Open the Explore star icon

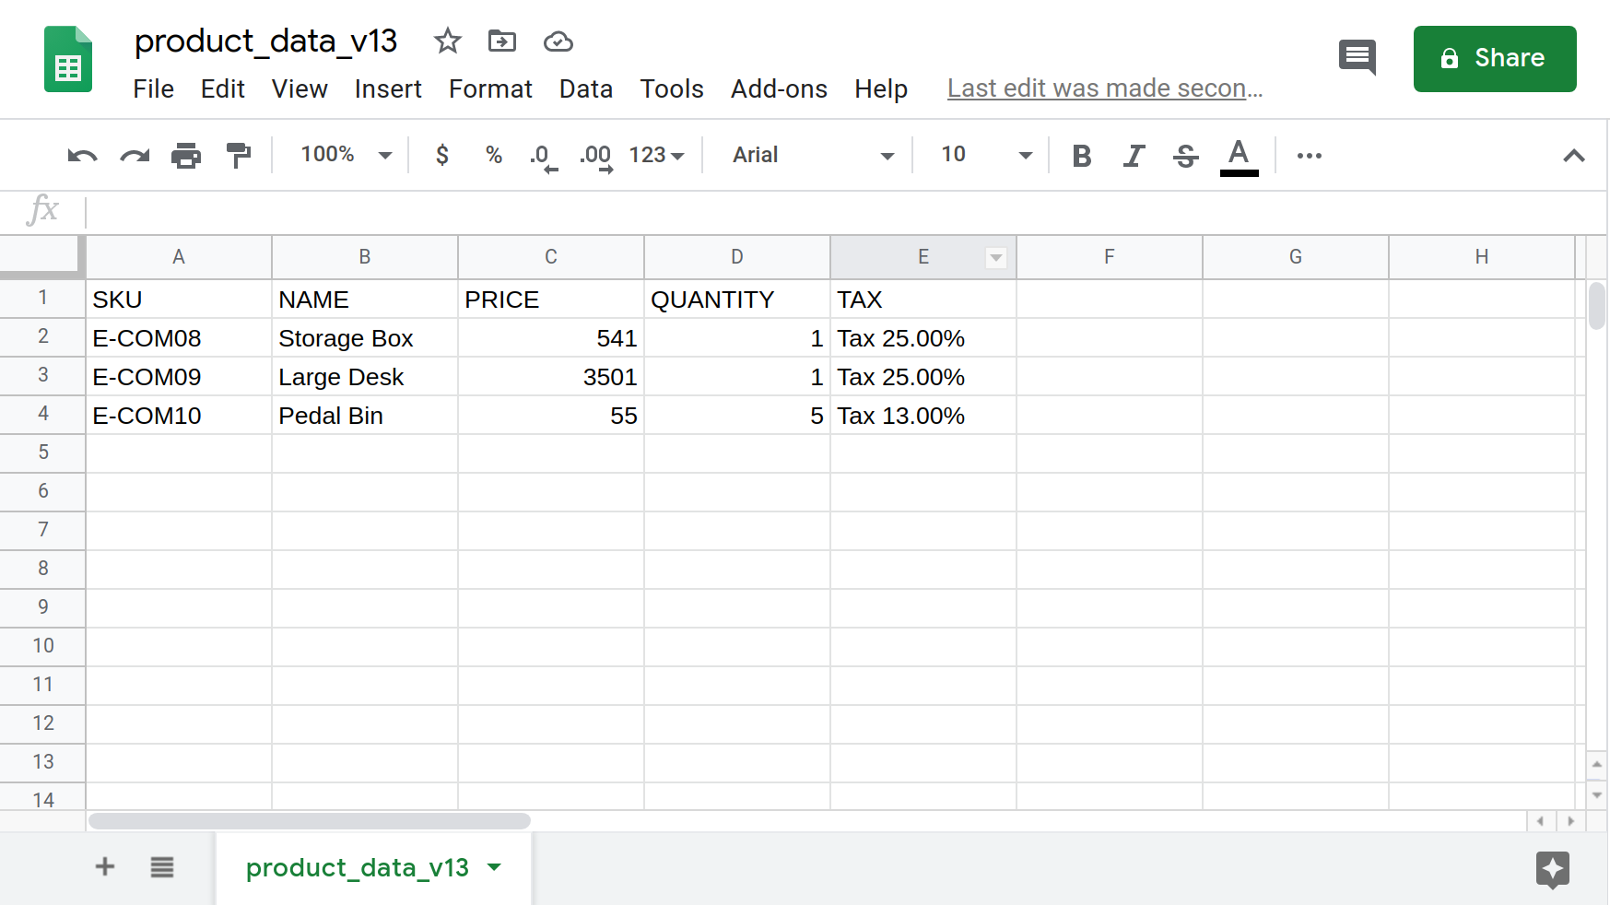click(1553, 869)
